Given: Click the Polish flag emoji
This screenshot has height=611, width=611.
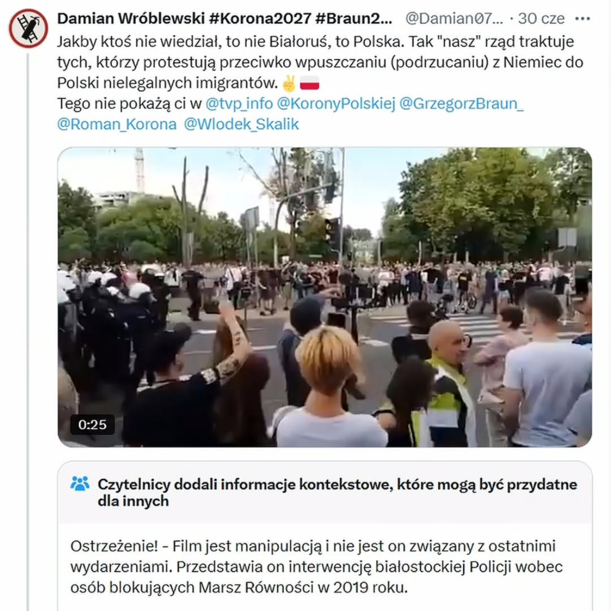Looking at the screenshot, I should point(309,83).
